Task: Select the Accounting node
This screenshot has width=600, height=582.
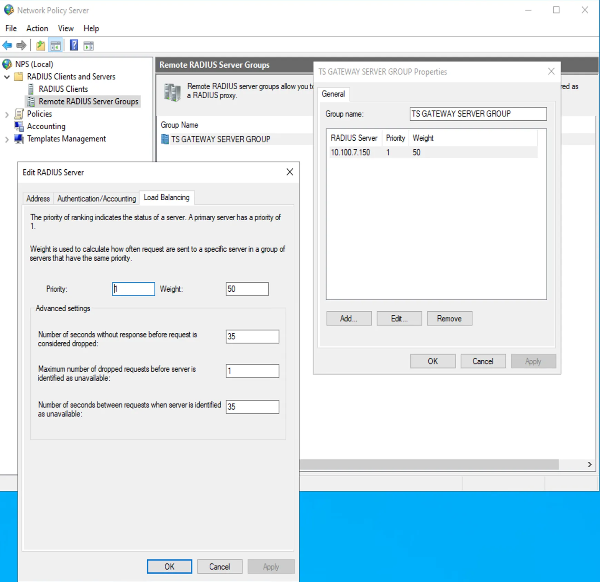Action: 46,126
